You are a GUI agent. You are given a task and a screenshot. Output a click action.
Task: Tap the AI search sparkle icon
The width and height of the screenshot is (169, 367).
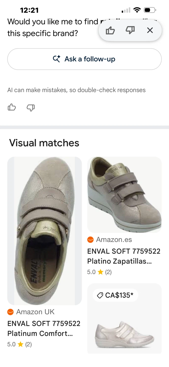pyautogui.click(x=56, y=59)
